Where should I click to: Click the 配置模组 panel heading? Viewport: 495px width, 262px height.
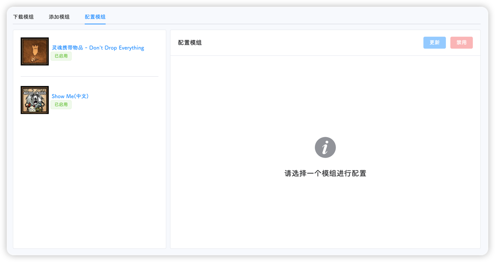pos(190,43)
